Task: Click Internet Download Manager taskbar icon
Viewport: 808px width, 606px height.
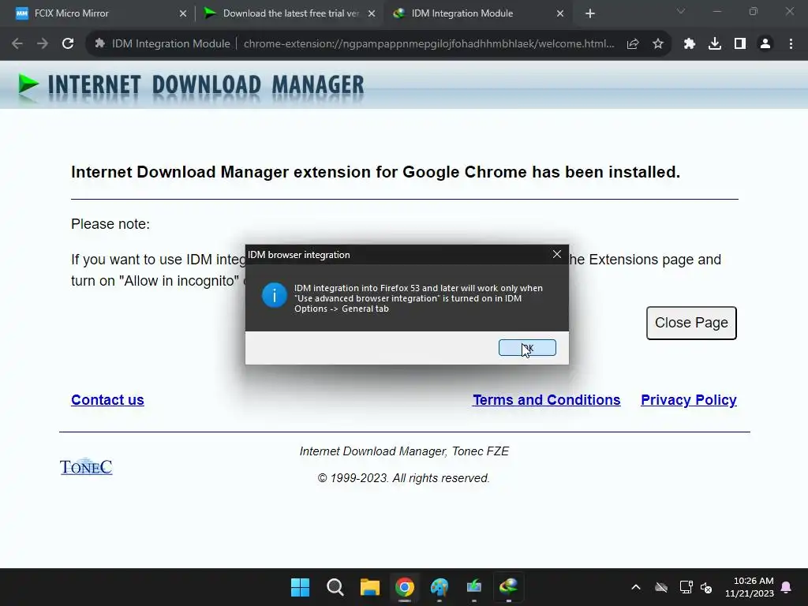Action: pos(509,587)
